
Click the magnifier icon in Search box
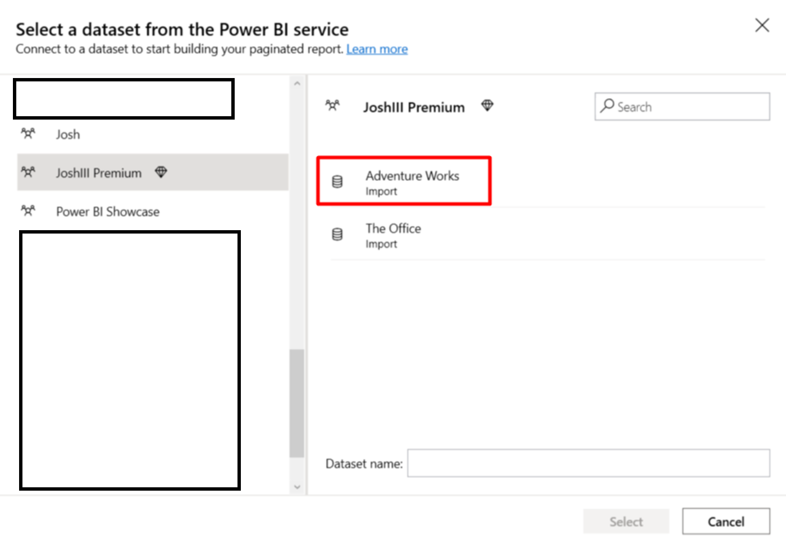coord(607,106)
